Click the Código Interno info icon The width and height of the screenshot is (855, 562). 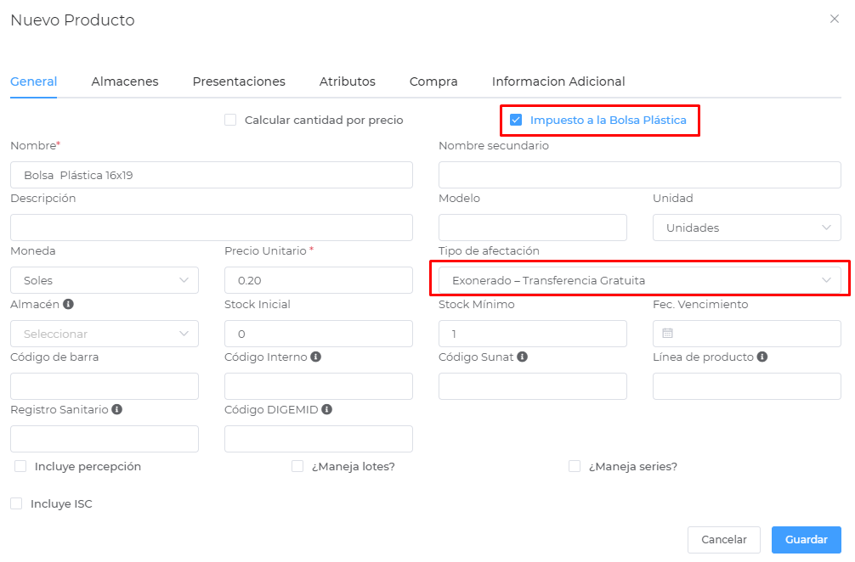[x=315, y=357]
